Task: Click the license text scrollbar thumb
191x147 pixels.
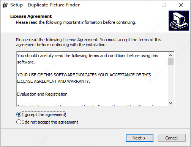Action: [x=170, y=62]
